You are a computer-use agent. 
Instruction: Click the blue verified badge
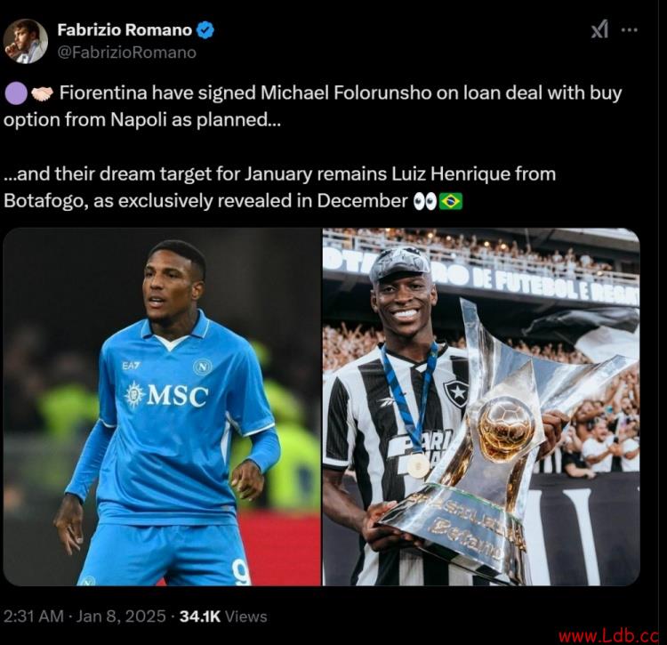[x=206, y=30]
